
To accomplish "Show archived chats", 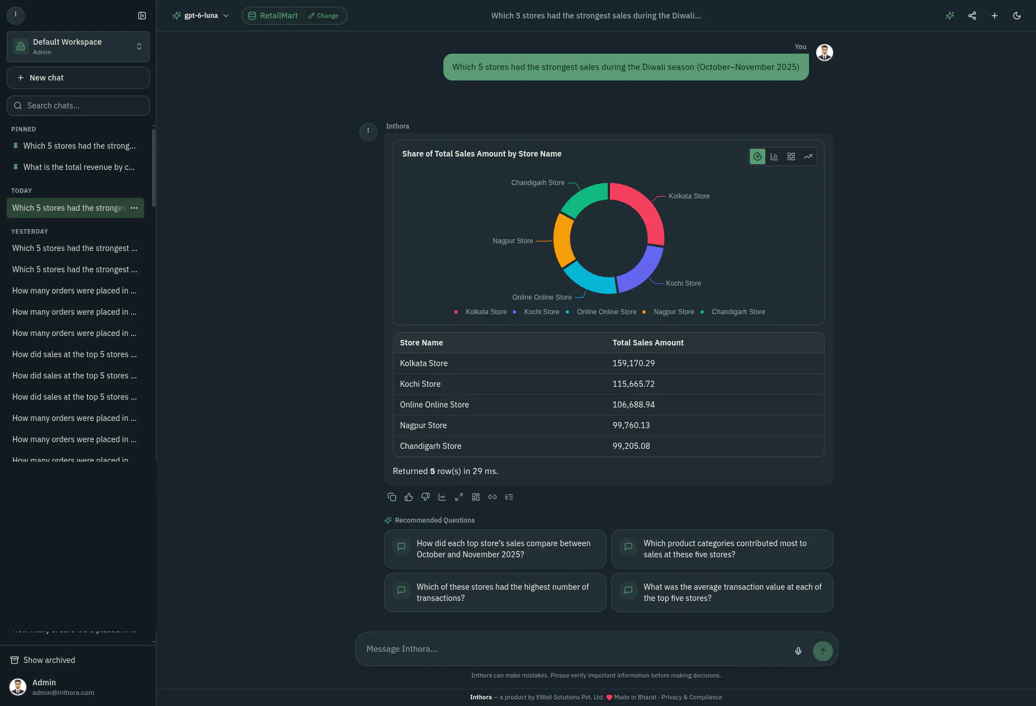I will tap(43, 660).
